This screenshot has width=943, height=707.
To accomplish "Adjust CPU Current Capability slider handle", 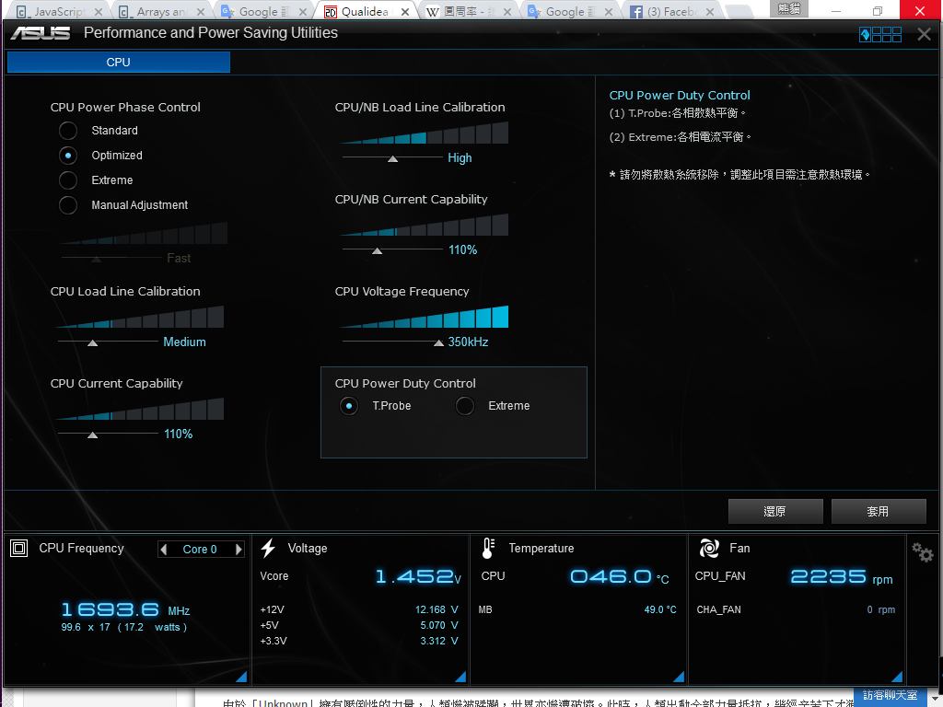I will tap(93, 435).
